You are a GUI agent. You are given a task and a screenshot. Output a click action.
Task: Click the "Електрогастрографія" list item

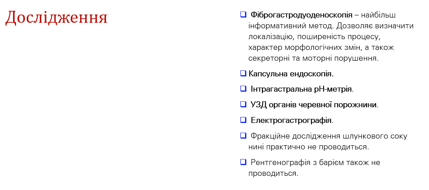click(291, 121)
